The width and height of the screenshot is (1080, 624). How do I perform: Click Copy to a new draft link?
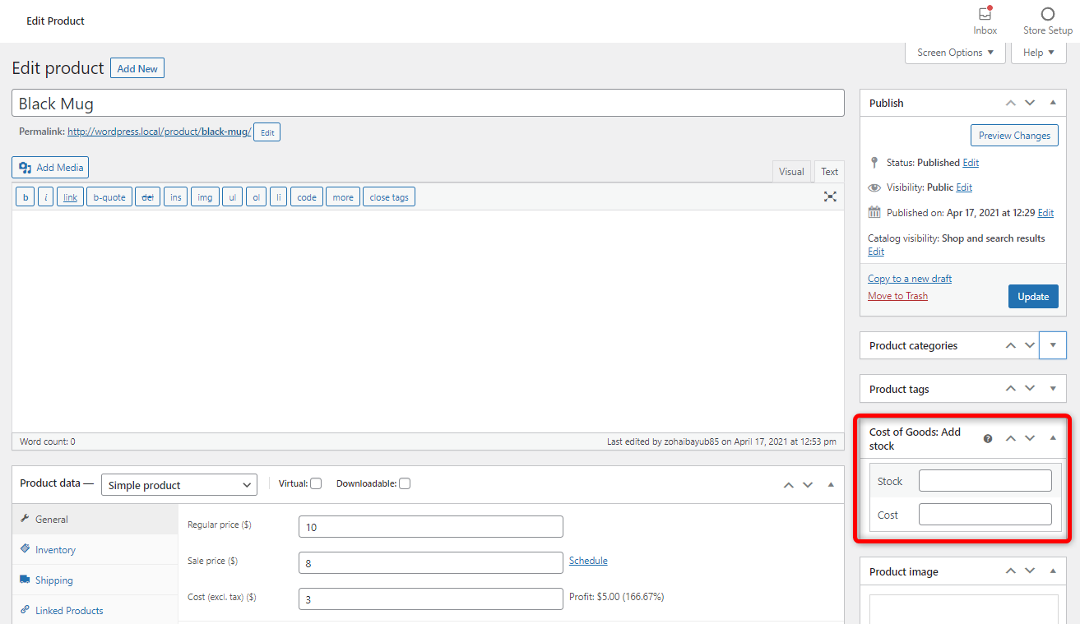910,279
